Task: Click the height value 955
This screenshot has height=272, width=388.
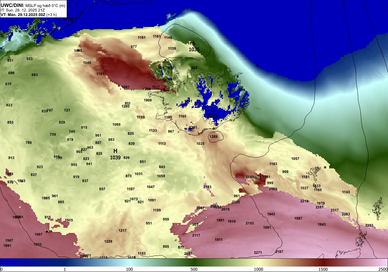Action: coord(74,165)
